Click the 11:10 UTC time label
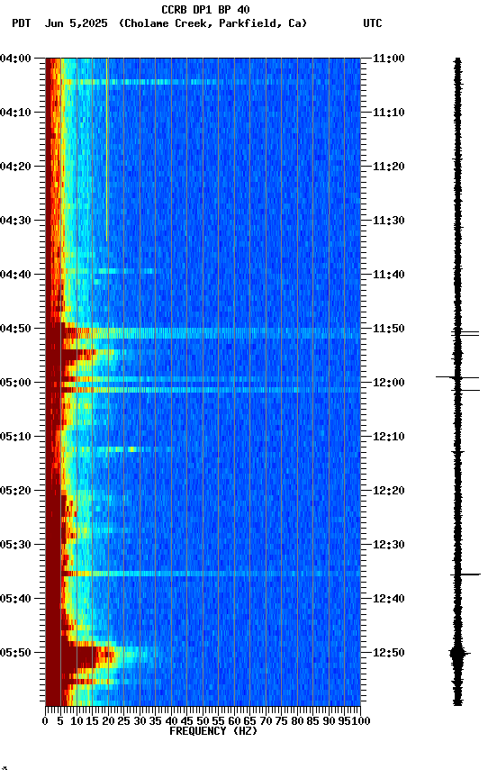 389,113
